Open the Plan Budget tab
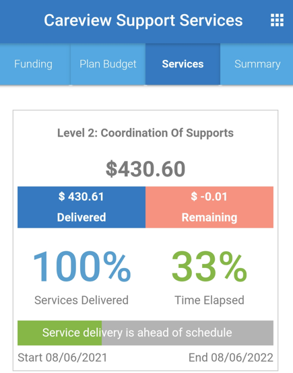293x373 pixels. pos(108,64)
